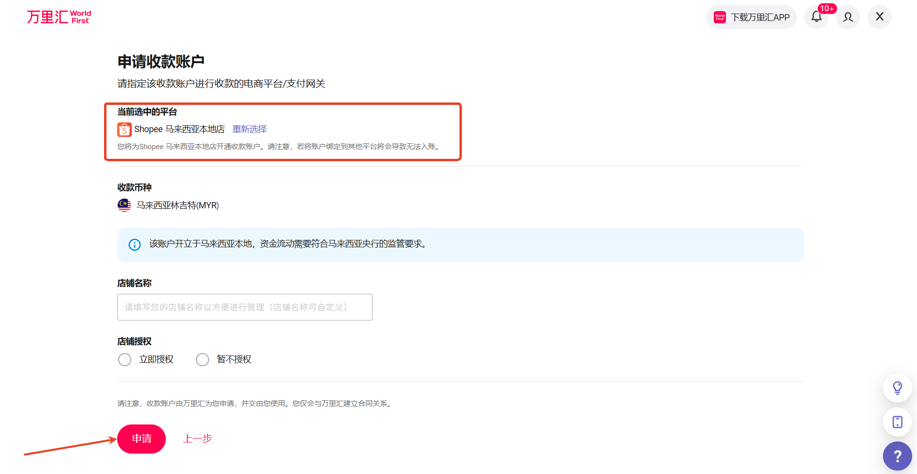Open the purple question mark help button
Viewport: 917px width, 474px height.
(x=897, y=456)
